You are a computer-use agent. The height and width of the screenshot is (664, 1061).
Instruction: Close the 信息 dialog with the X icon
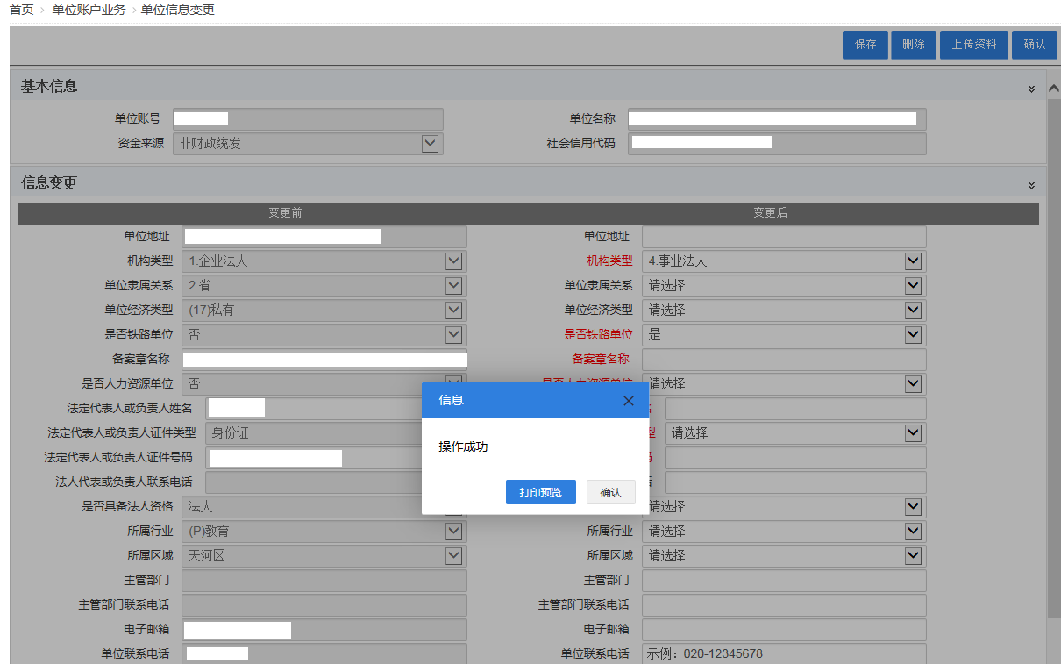tap(628, 400)
